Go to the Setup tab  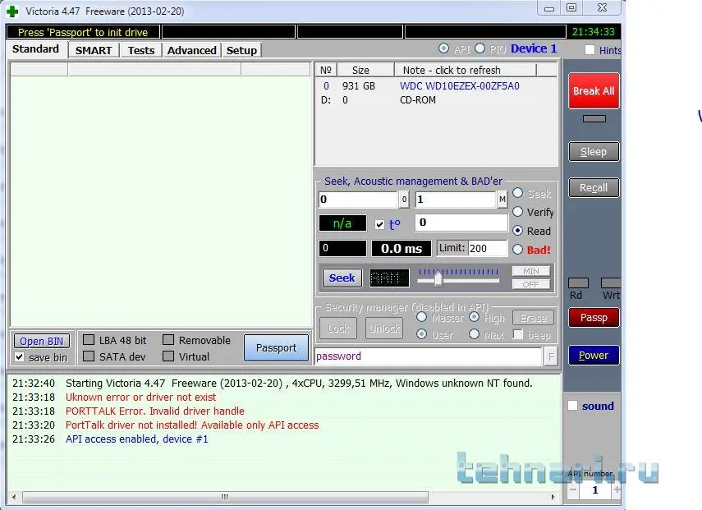coord(241,50)
